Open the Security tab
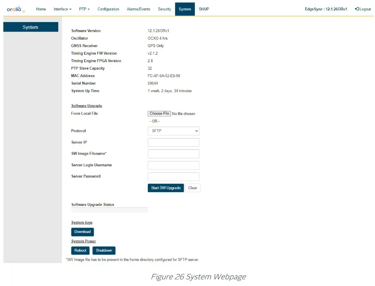 164,9
